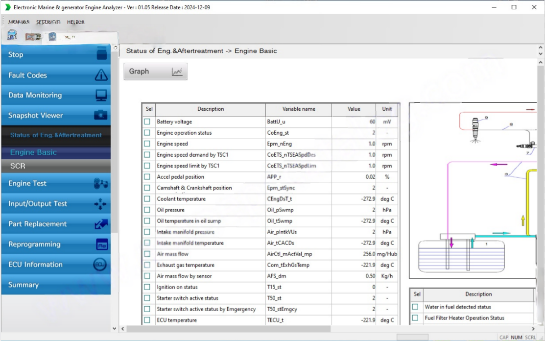The image size is (545, 341).
Task: Open the Menu item in menu bar
Action: (19, 22)
